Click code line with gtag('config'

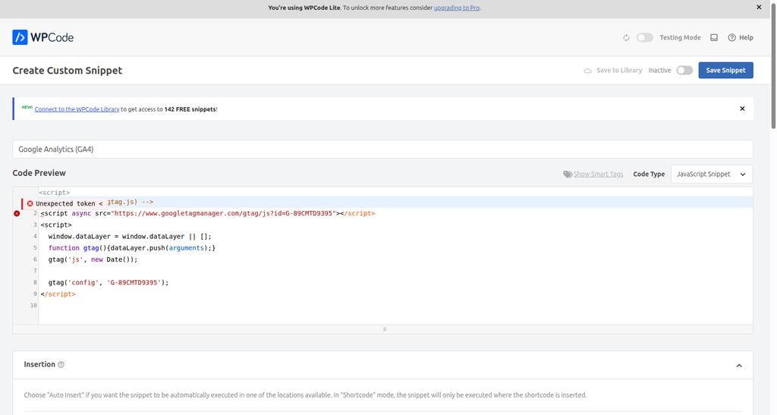[109, 283]
